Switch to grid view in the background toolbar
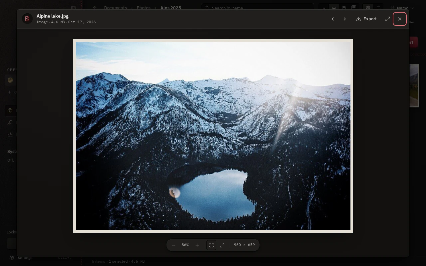 (368, 7)
